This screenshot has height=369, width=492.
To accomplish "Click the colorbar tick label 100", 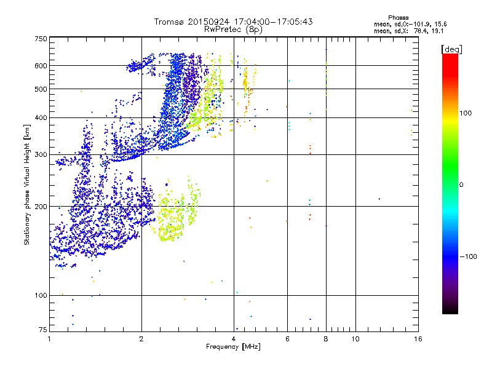I will [x=466, y=113].
